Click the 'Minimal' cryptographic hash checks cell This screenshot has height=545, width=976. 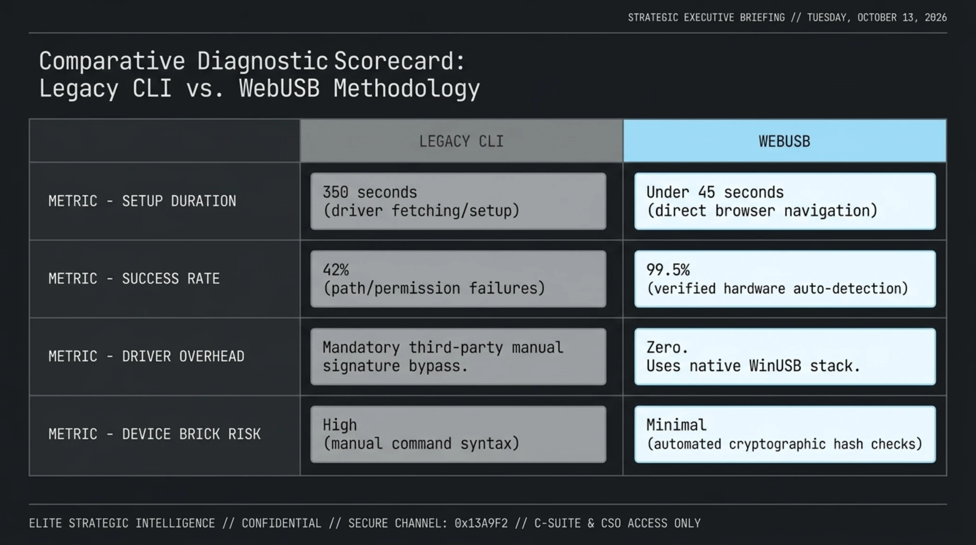(785, 434)
